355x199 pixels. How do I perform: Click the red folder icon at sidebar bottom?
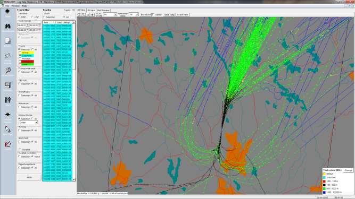pos(7,144)
